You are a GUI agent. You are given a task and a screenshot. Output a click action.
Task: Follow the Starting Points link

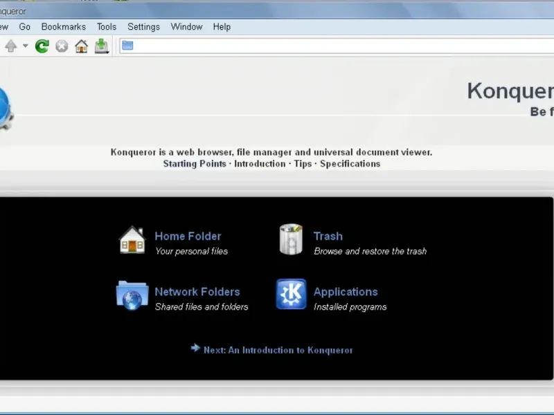195,164
